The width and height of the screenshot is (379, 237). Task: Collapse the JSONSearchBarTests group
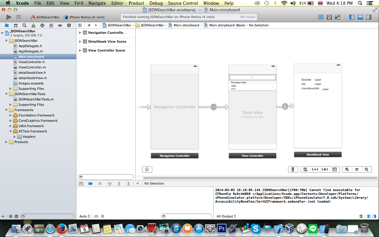[7, 94]
